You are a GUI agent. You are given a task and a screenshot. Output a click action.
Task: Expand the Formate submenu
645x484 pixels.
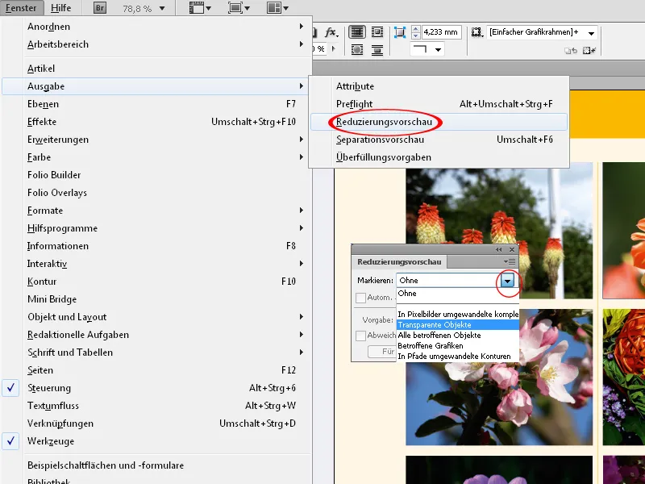[156, 211]
